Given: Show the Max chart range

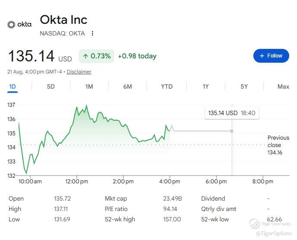Looking at the screenshot, I should pyautogui.click(x=283, y=87).
